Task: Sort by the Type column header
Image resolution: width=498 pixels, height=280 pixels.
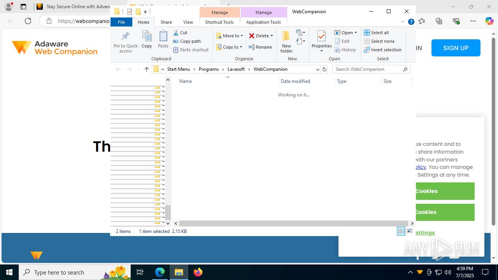Action: 358,81
